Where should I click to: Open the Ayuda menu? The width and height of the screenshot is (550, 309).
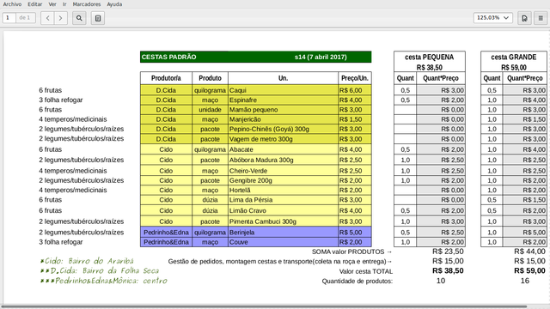coord(114,4)
